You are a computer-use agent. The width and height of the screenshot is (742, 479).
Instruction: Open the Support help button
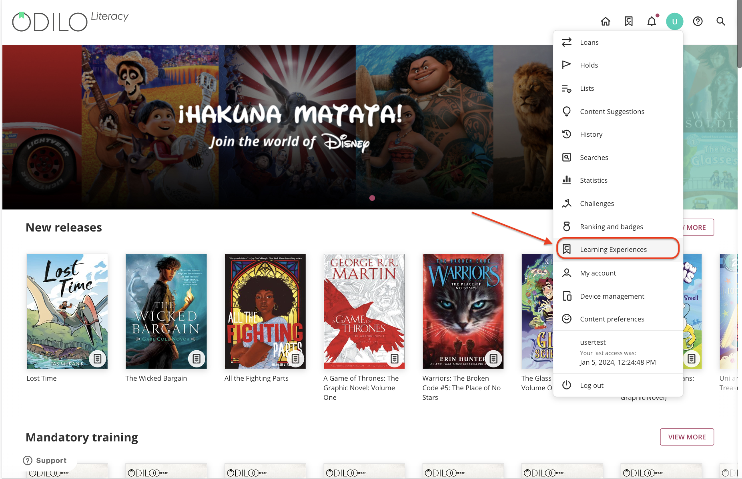point(45,461)
